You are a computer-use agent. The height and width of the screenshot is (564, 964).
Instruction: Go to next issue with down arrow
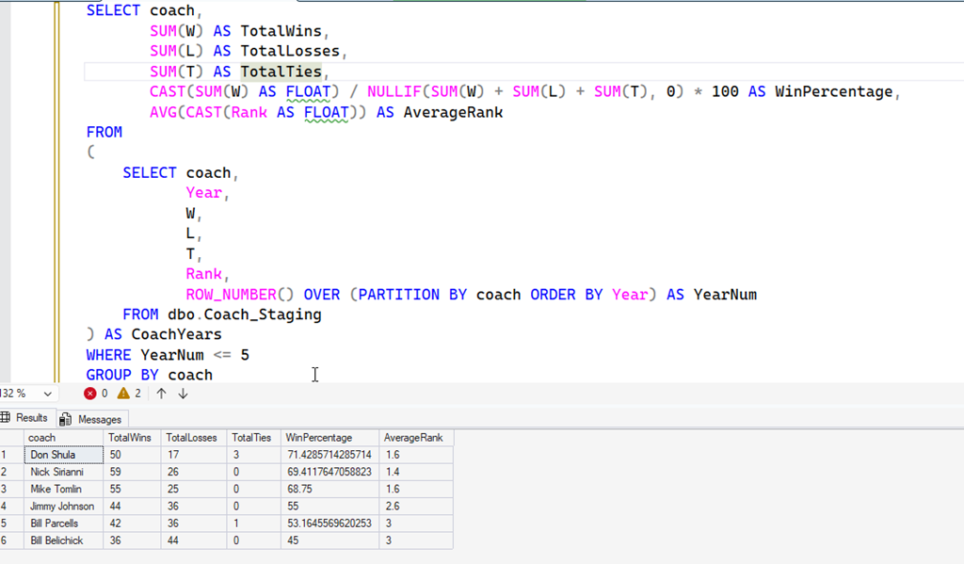[183, 394]
